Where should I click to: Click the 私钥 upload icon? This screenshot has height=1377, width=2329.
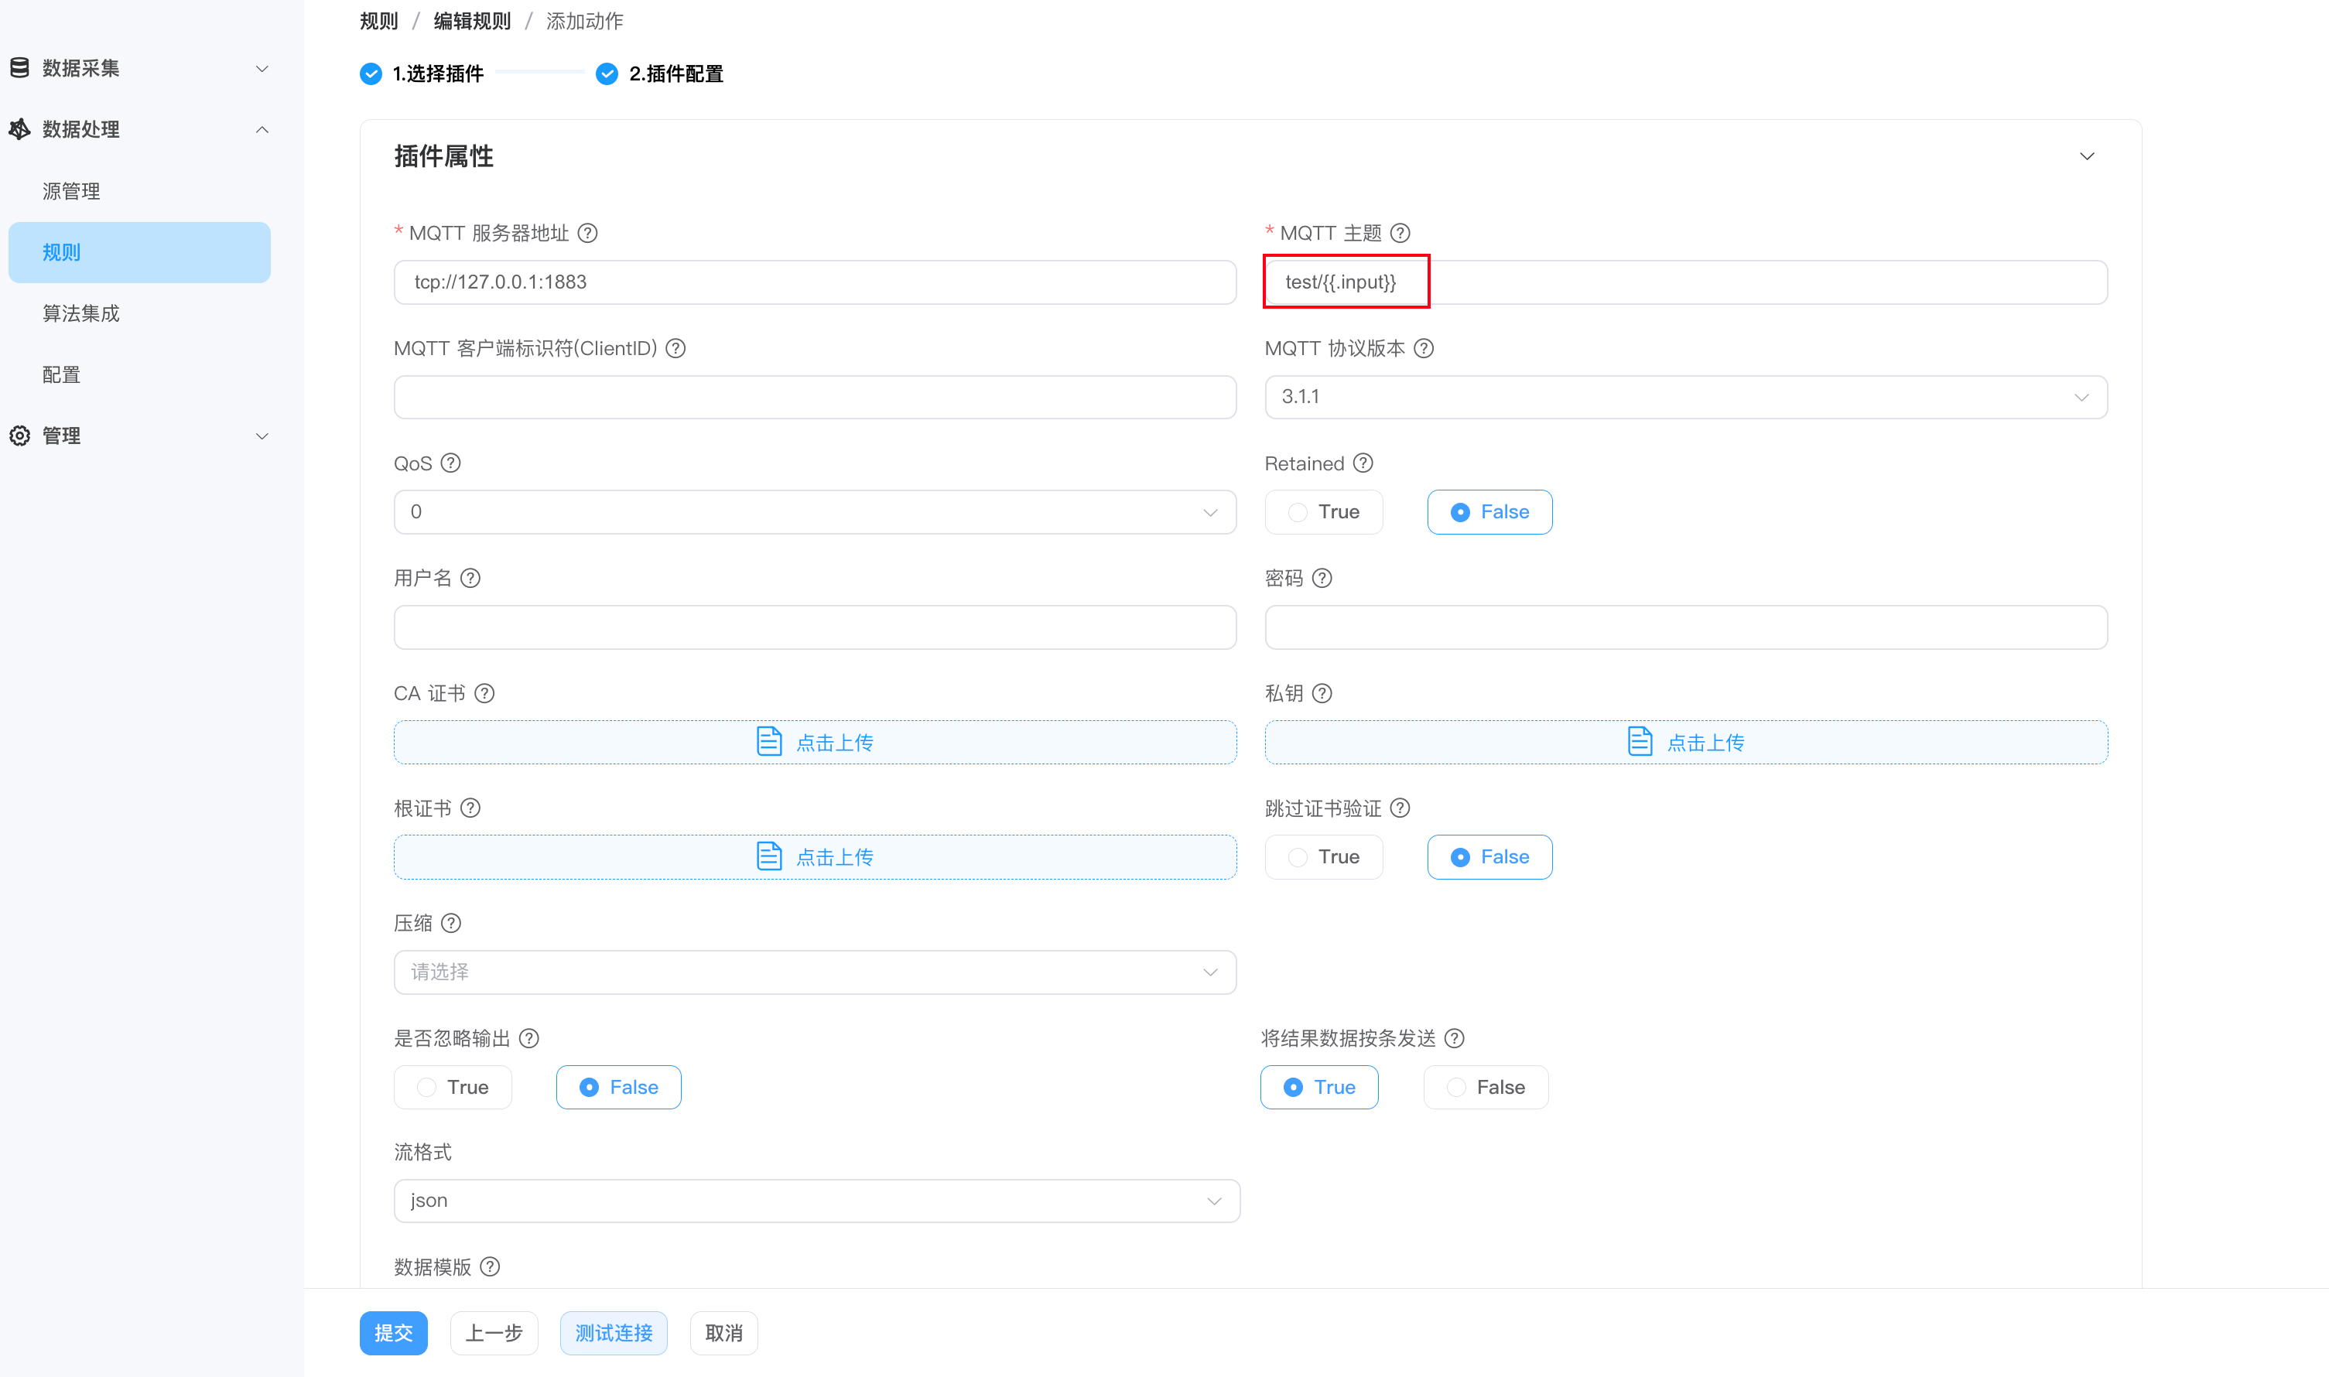pyautogui.click(x=1641, y=740)
